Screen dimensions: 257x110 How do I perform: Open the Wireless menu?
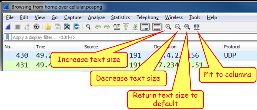pos(174,17)
